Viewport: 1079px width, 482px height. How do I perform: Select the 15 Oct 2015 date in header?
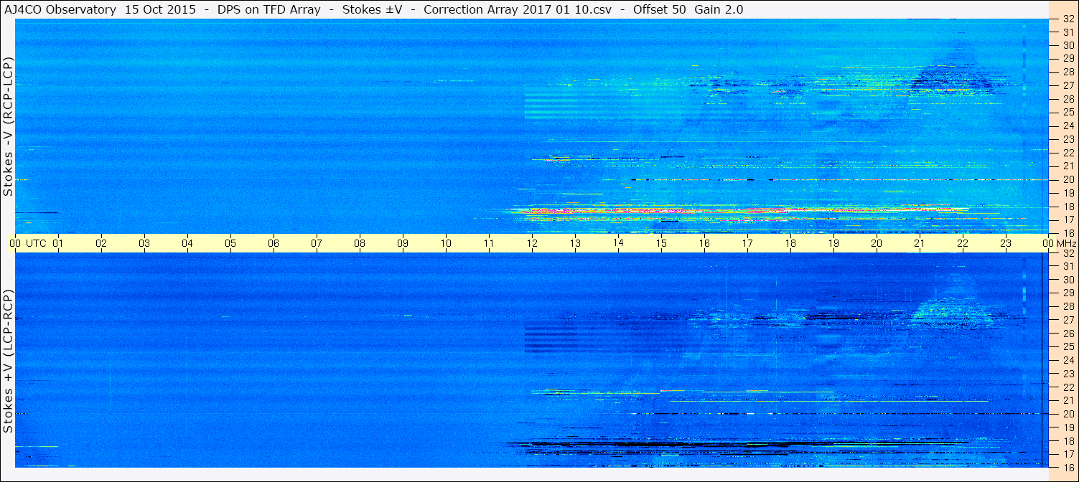pyautogui.click(x=159, y=9)
